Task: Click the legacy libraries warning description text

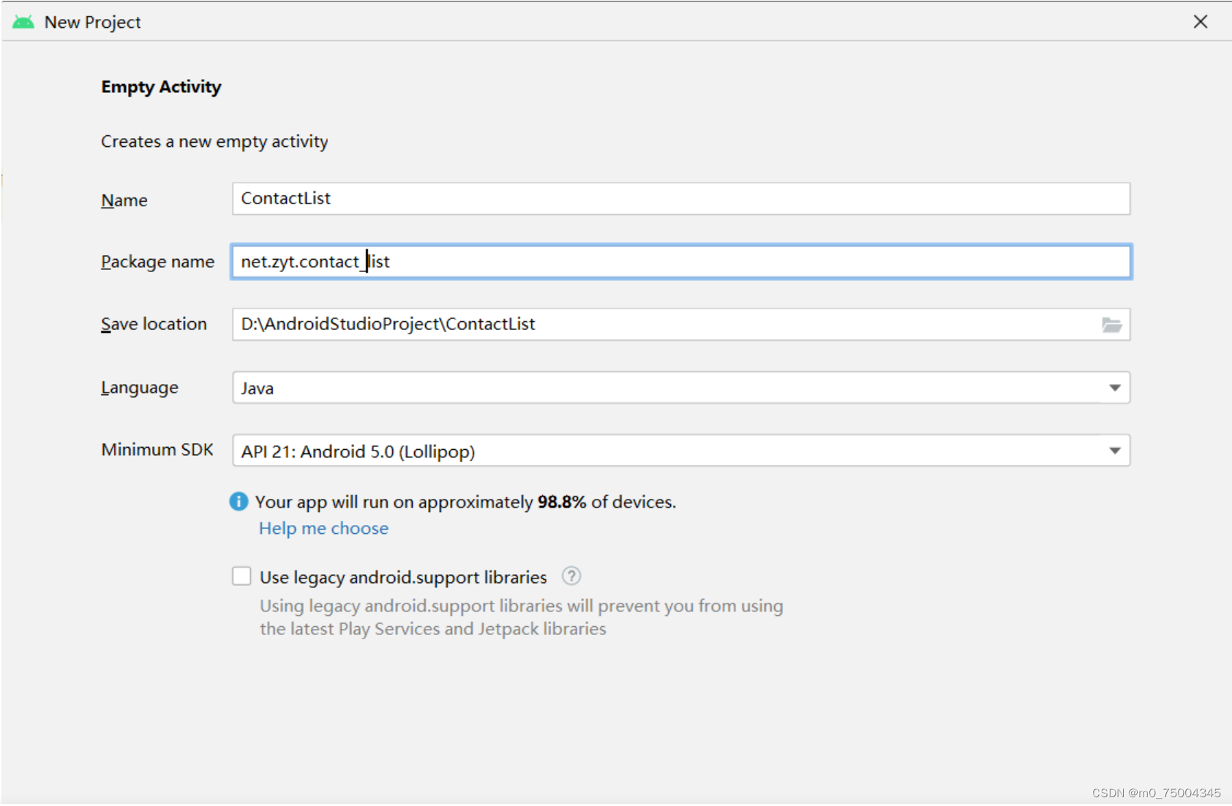Action: click(x=522, y=617)
